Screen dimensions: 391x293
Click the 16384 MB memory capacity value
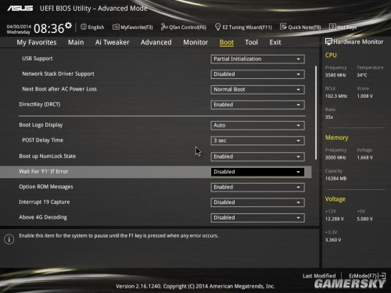point(335,178)
